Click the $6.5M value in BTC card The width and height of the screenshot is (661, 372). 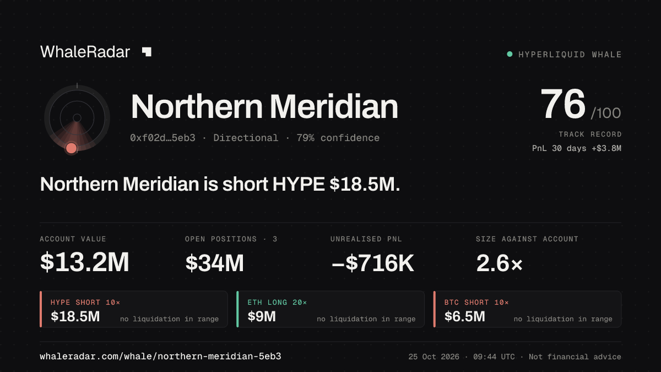(465, 316)
